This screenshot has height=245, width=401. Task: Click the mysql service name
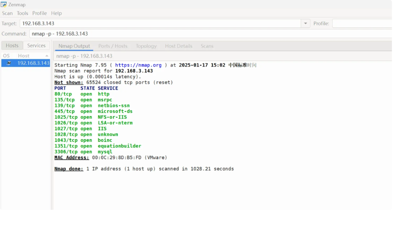[105, 152]
